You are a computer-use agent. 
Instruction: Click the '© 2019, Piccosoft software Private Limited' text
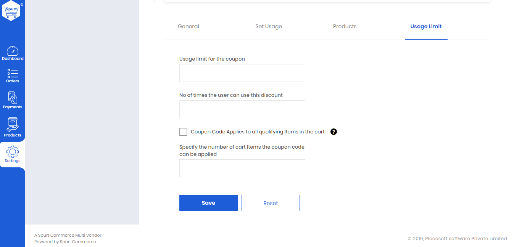pos(457,239)
